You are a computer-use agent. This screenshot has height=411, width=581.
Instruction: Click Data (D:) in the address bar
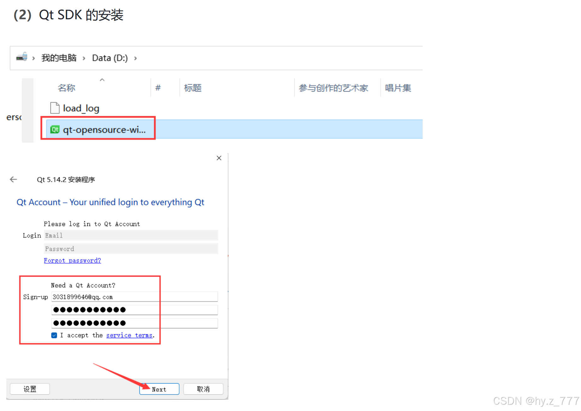click(x=110, y=58)
